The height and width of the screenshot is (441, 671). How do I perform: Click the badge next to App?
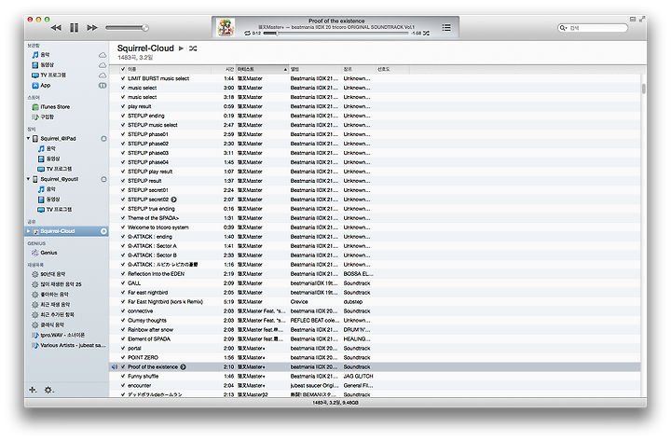tap(103, 86)
